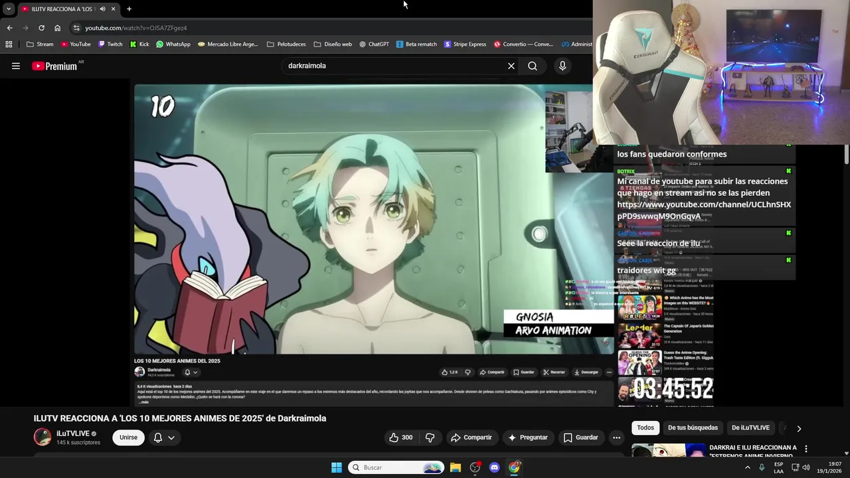Save video with Guardar button
The image size is (850, 478).
tap(581, 438)
